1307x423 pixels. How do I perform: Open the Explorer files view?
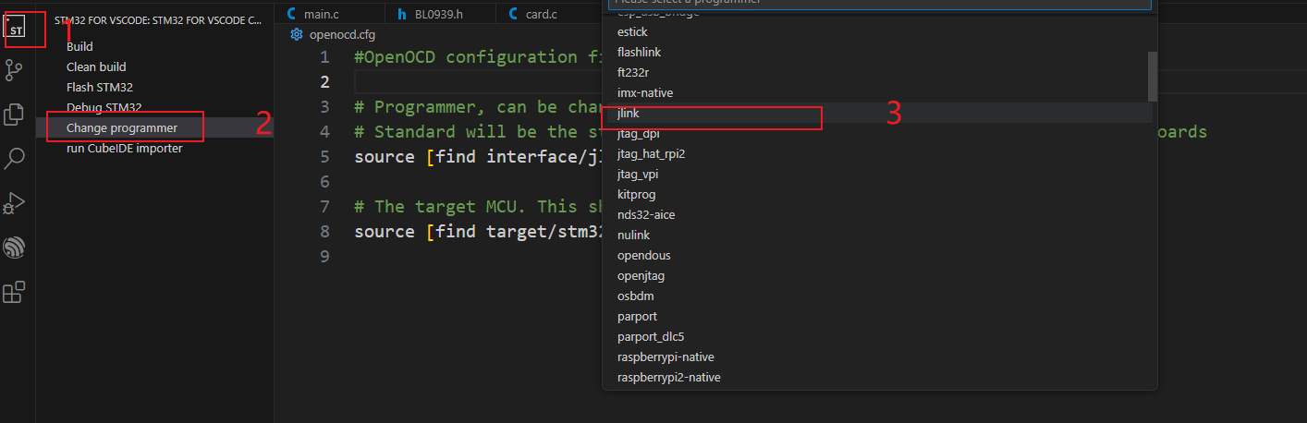point(15,114)
